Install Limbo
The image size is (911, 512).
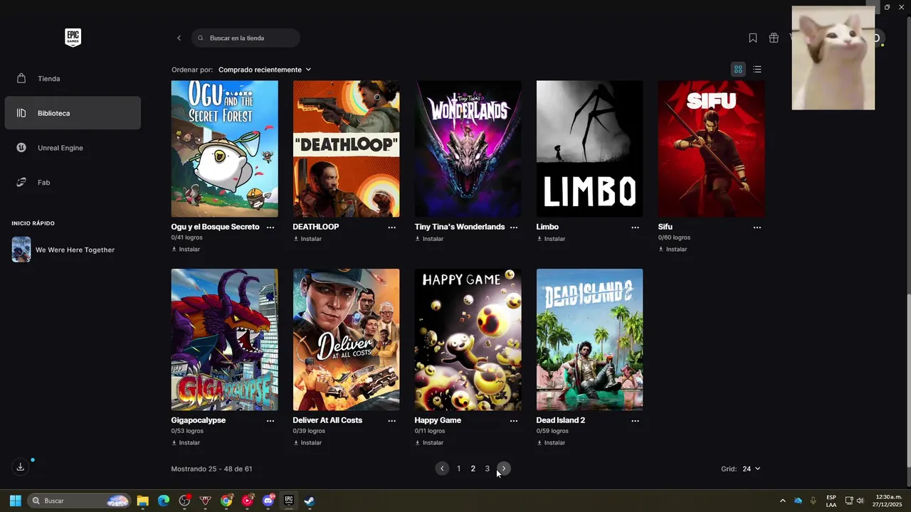pos(551,239)
